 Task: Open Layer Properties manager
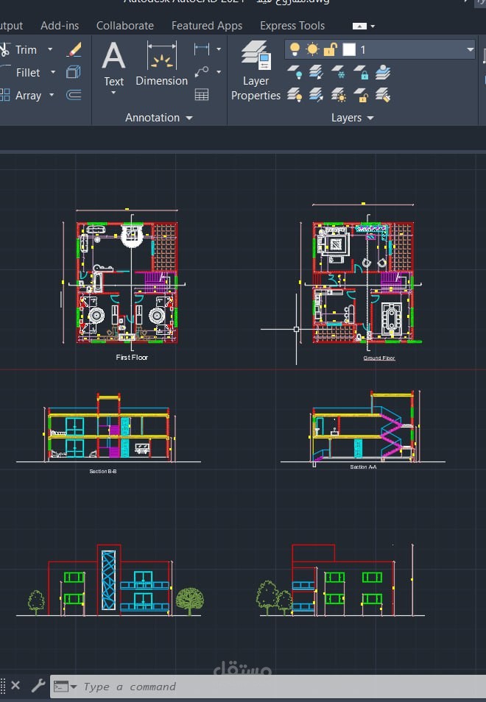pyautogui.click(x=256, y=71)
